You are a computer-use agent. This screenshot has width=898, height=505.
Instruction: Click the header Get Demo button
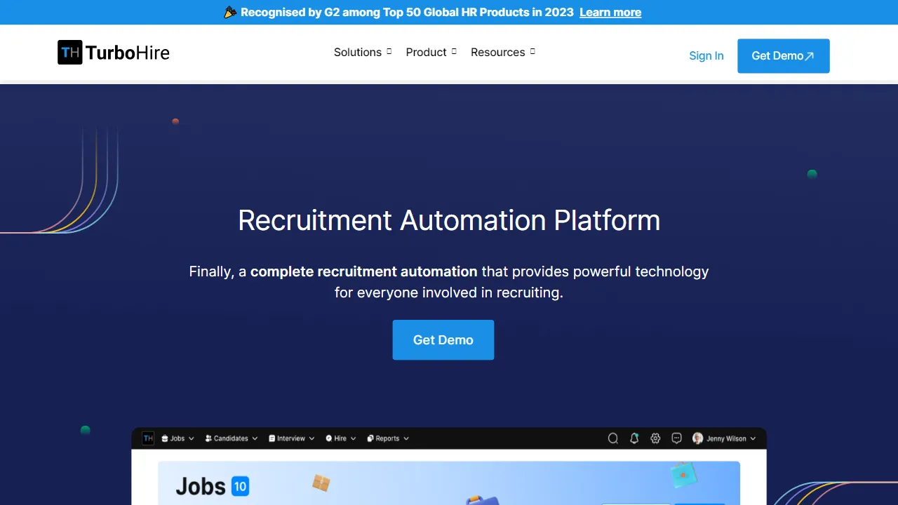point(784,56)
